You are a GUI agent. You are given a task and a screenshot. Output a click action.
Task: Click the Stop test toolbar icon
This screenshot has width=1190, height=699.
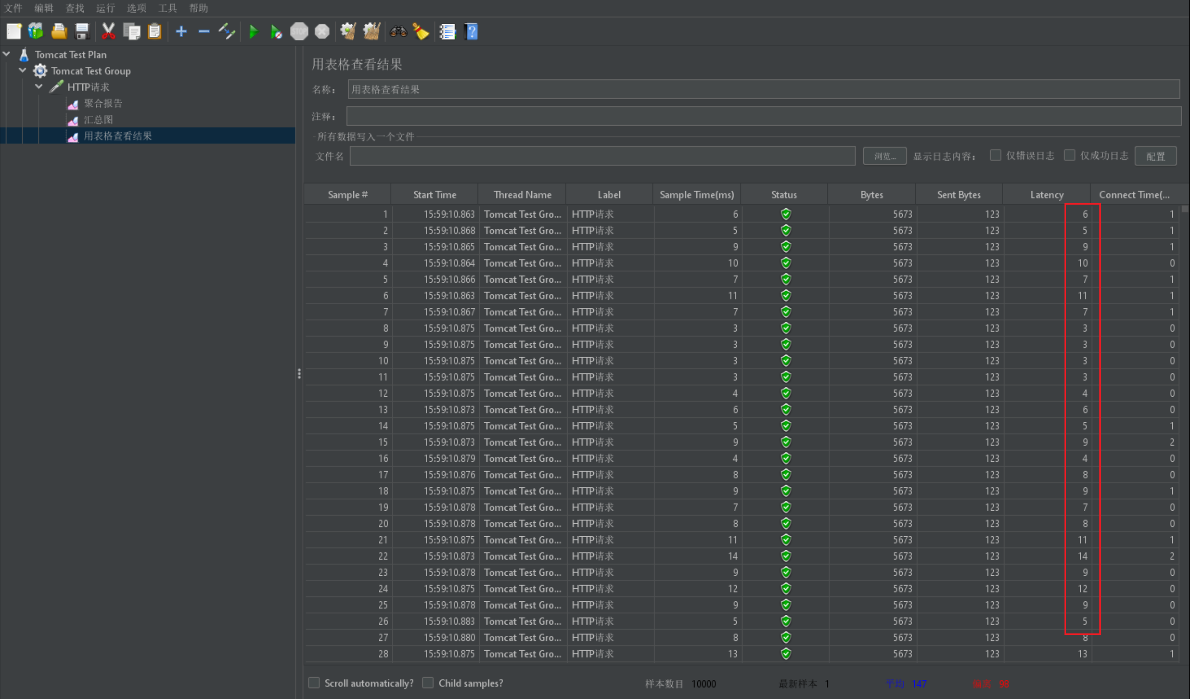(299, 32)
